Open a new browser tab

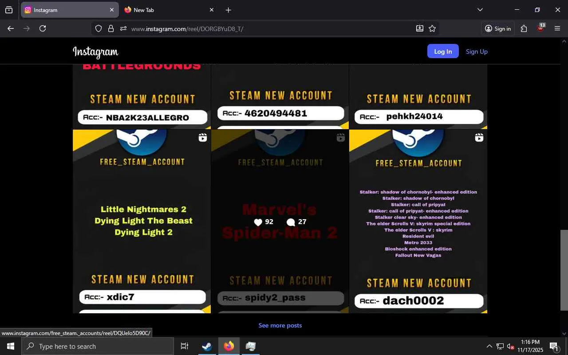point(228,10)
